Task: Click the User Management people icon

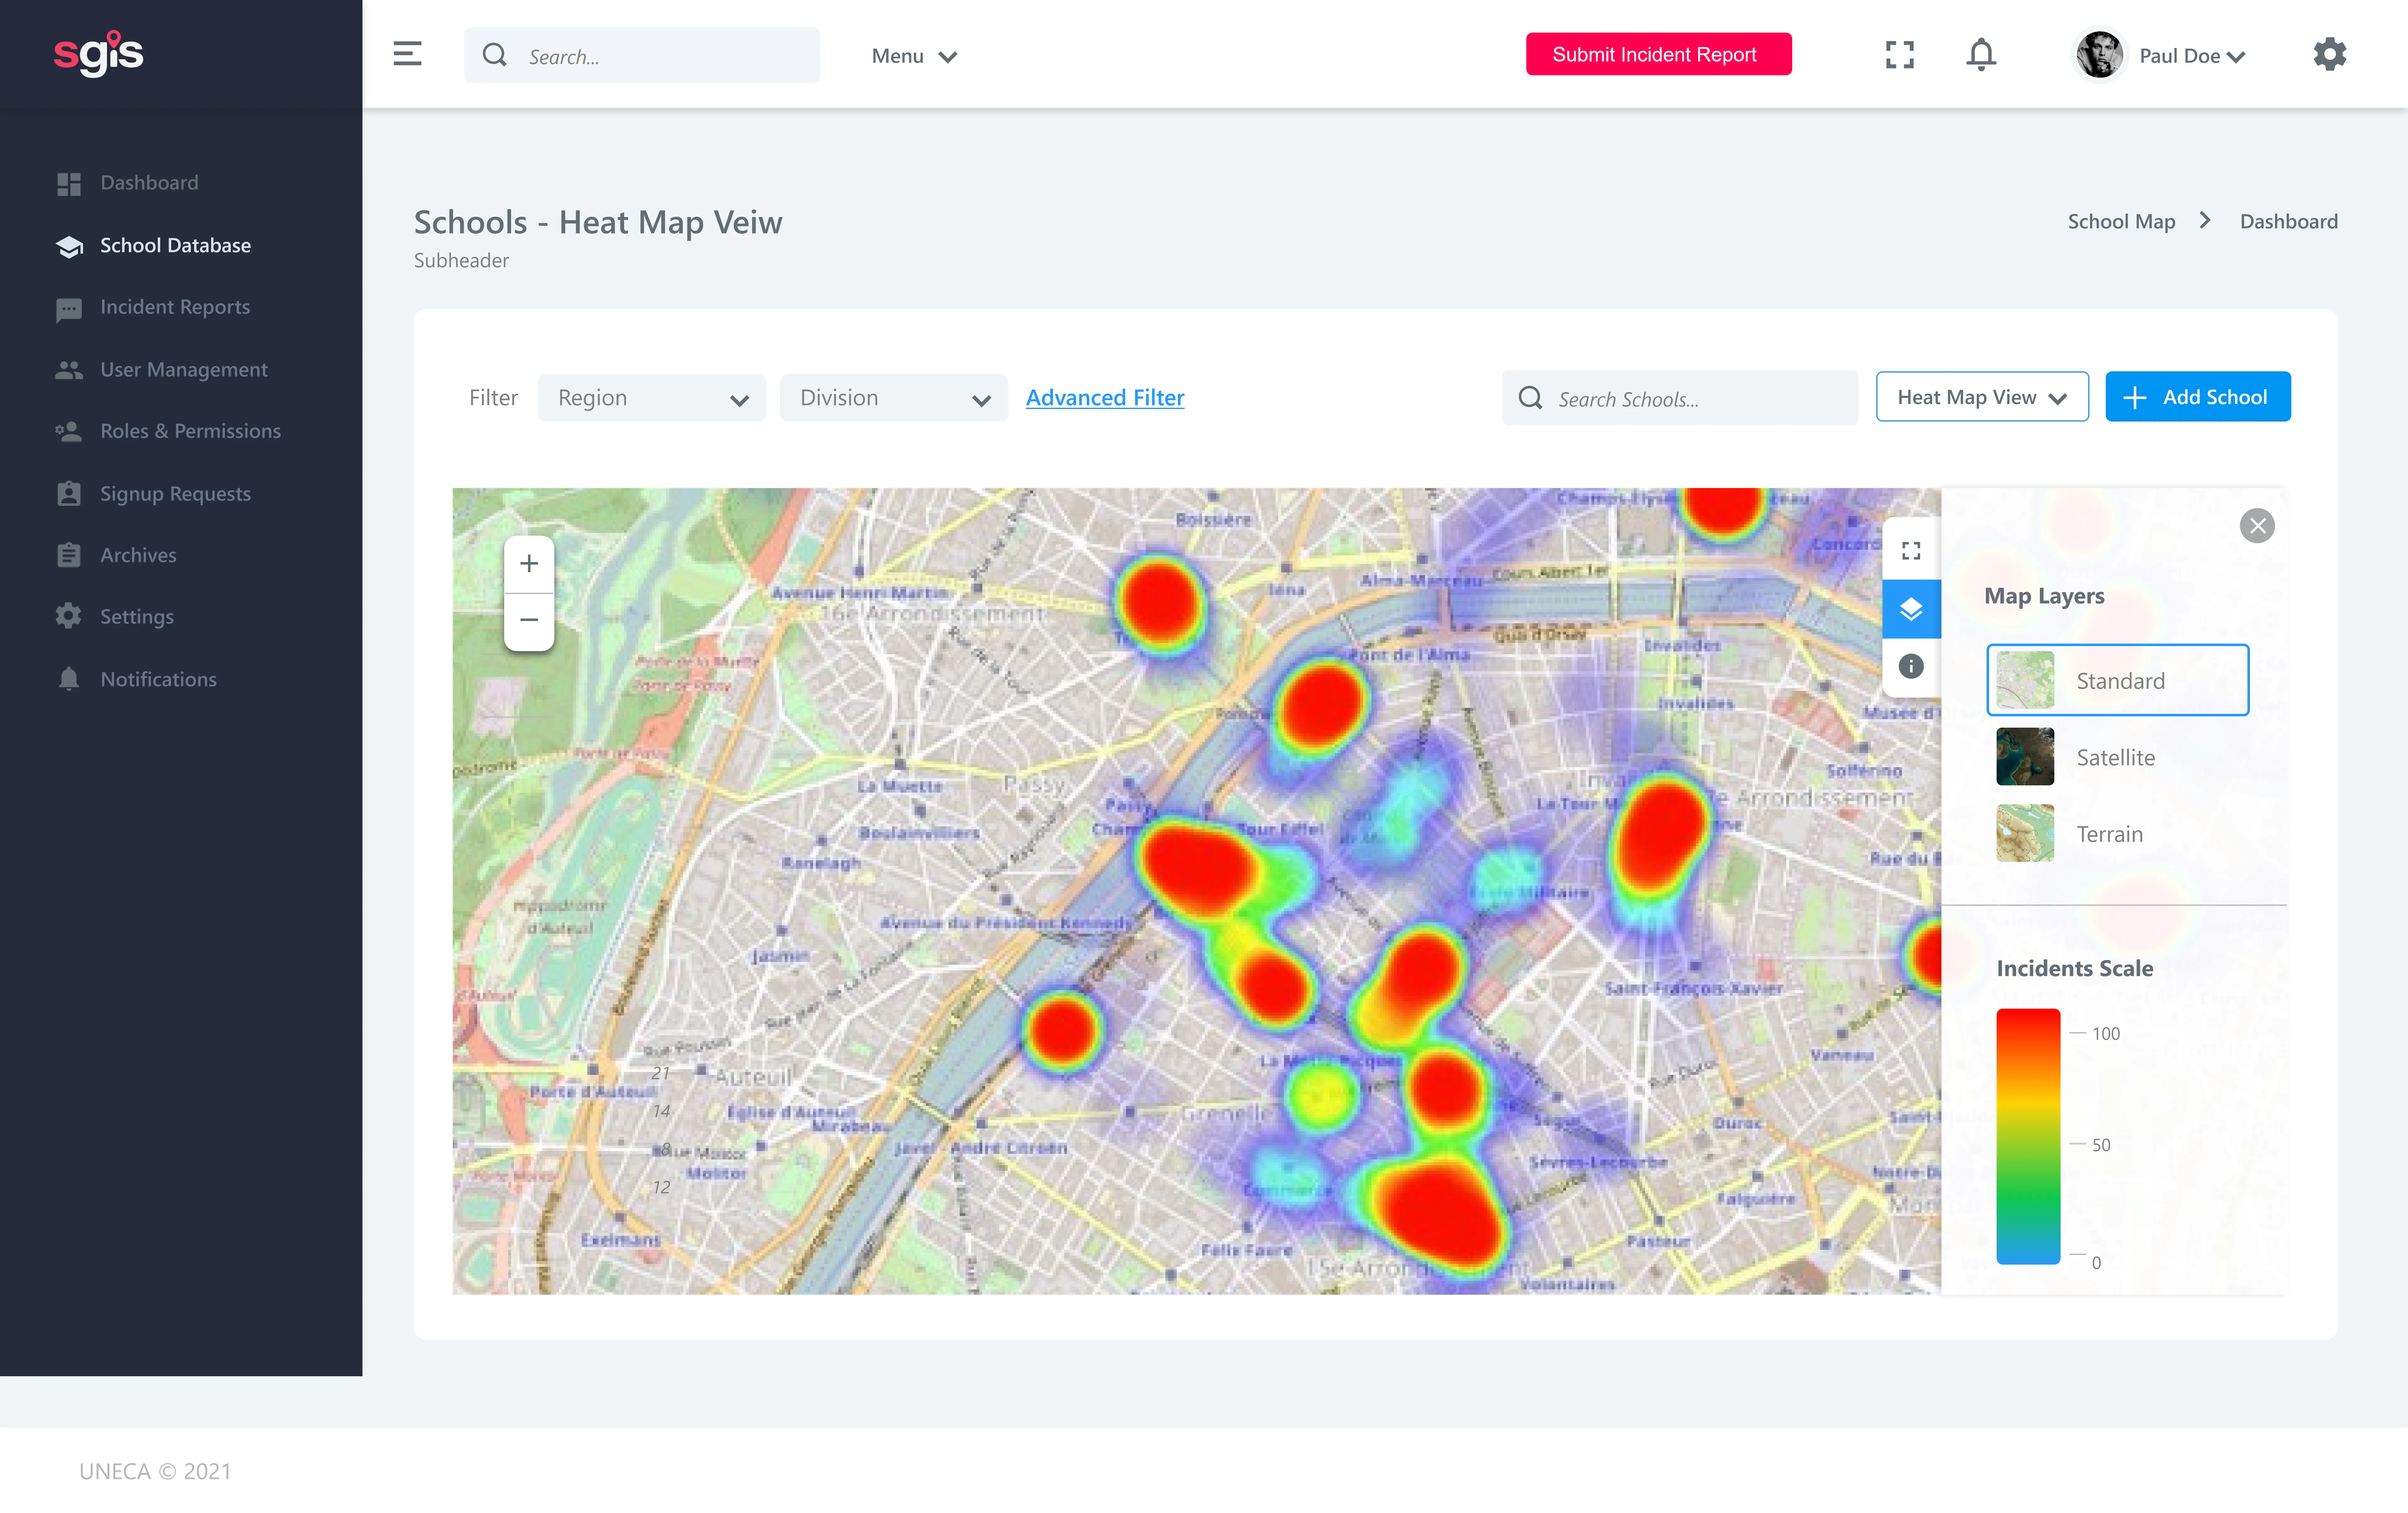Action: pos(69,370)
